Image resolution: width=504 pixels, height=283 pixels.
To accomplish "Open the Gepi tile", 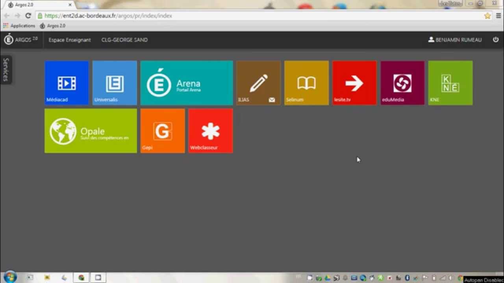I will click(x=163, y=131).
